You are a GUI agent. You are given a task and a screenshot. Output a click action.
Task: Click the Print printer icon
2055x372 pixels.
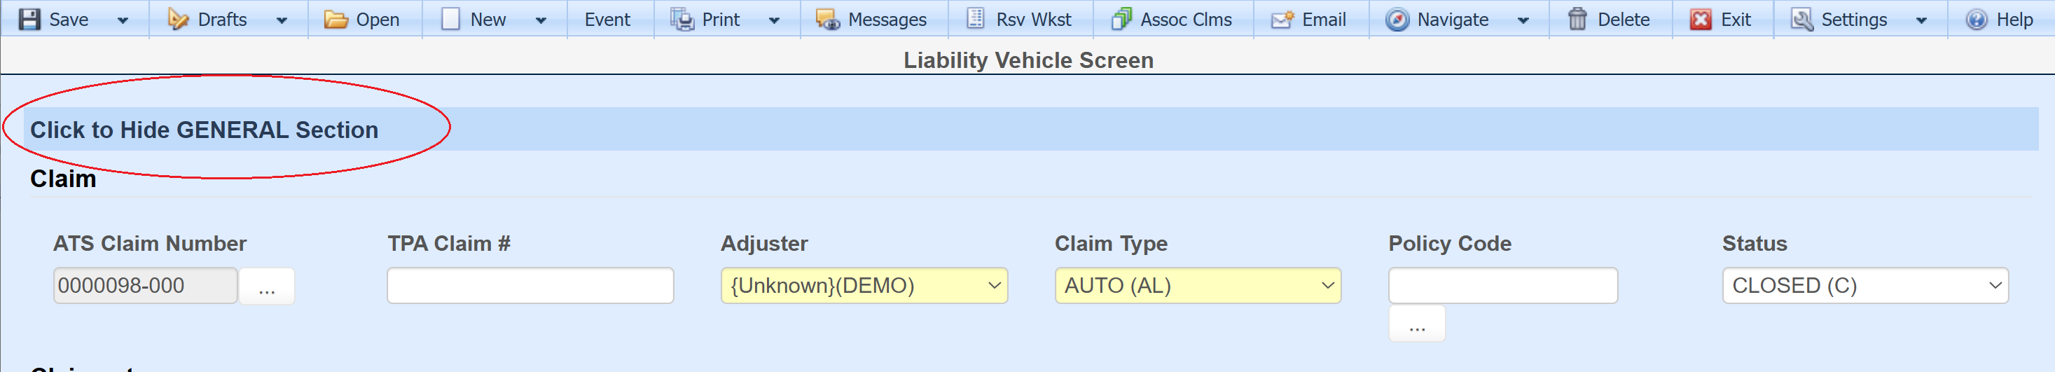682,19
